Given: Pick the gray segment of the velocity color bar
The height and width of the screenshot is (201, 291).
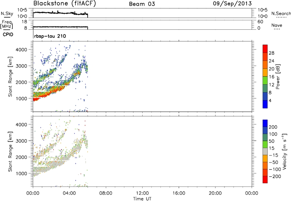Looking at the screenshot, I should (x=265, y=151).
